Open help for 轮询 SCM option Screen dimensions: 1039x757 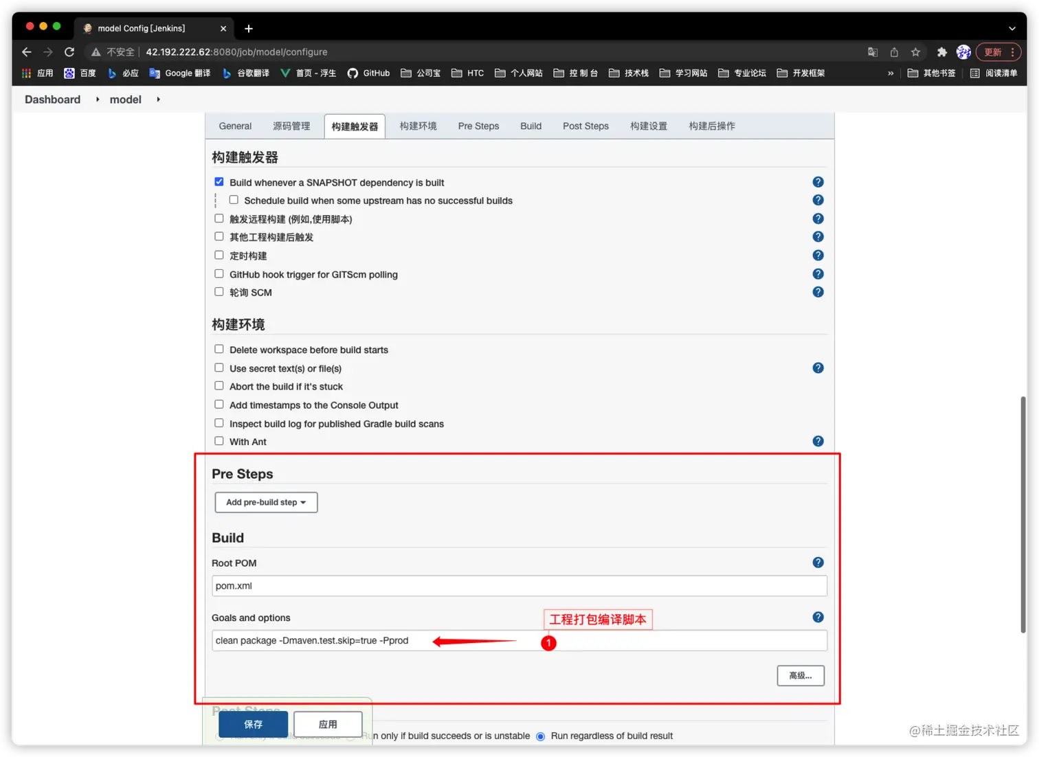(818, 292)
